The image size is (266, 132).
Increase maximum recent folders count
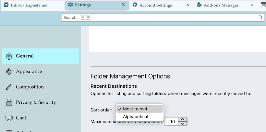tap(183, 119)
